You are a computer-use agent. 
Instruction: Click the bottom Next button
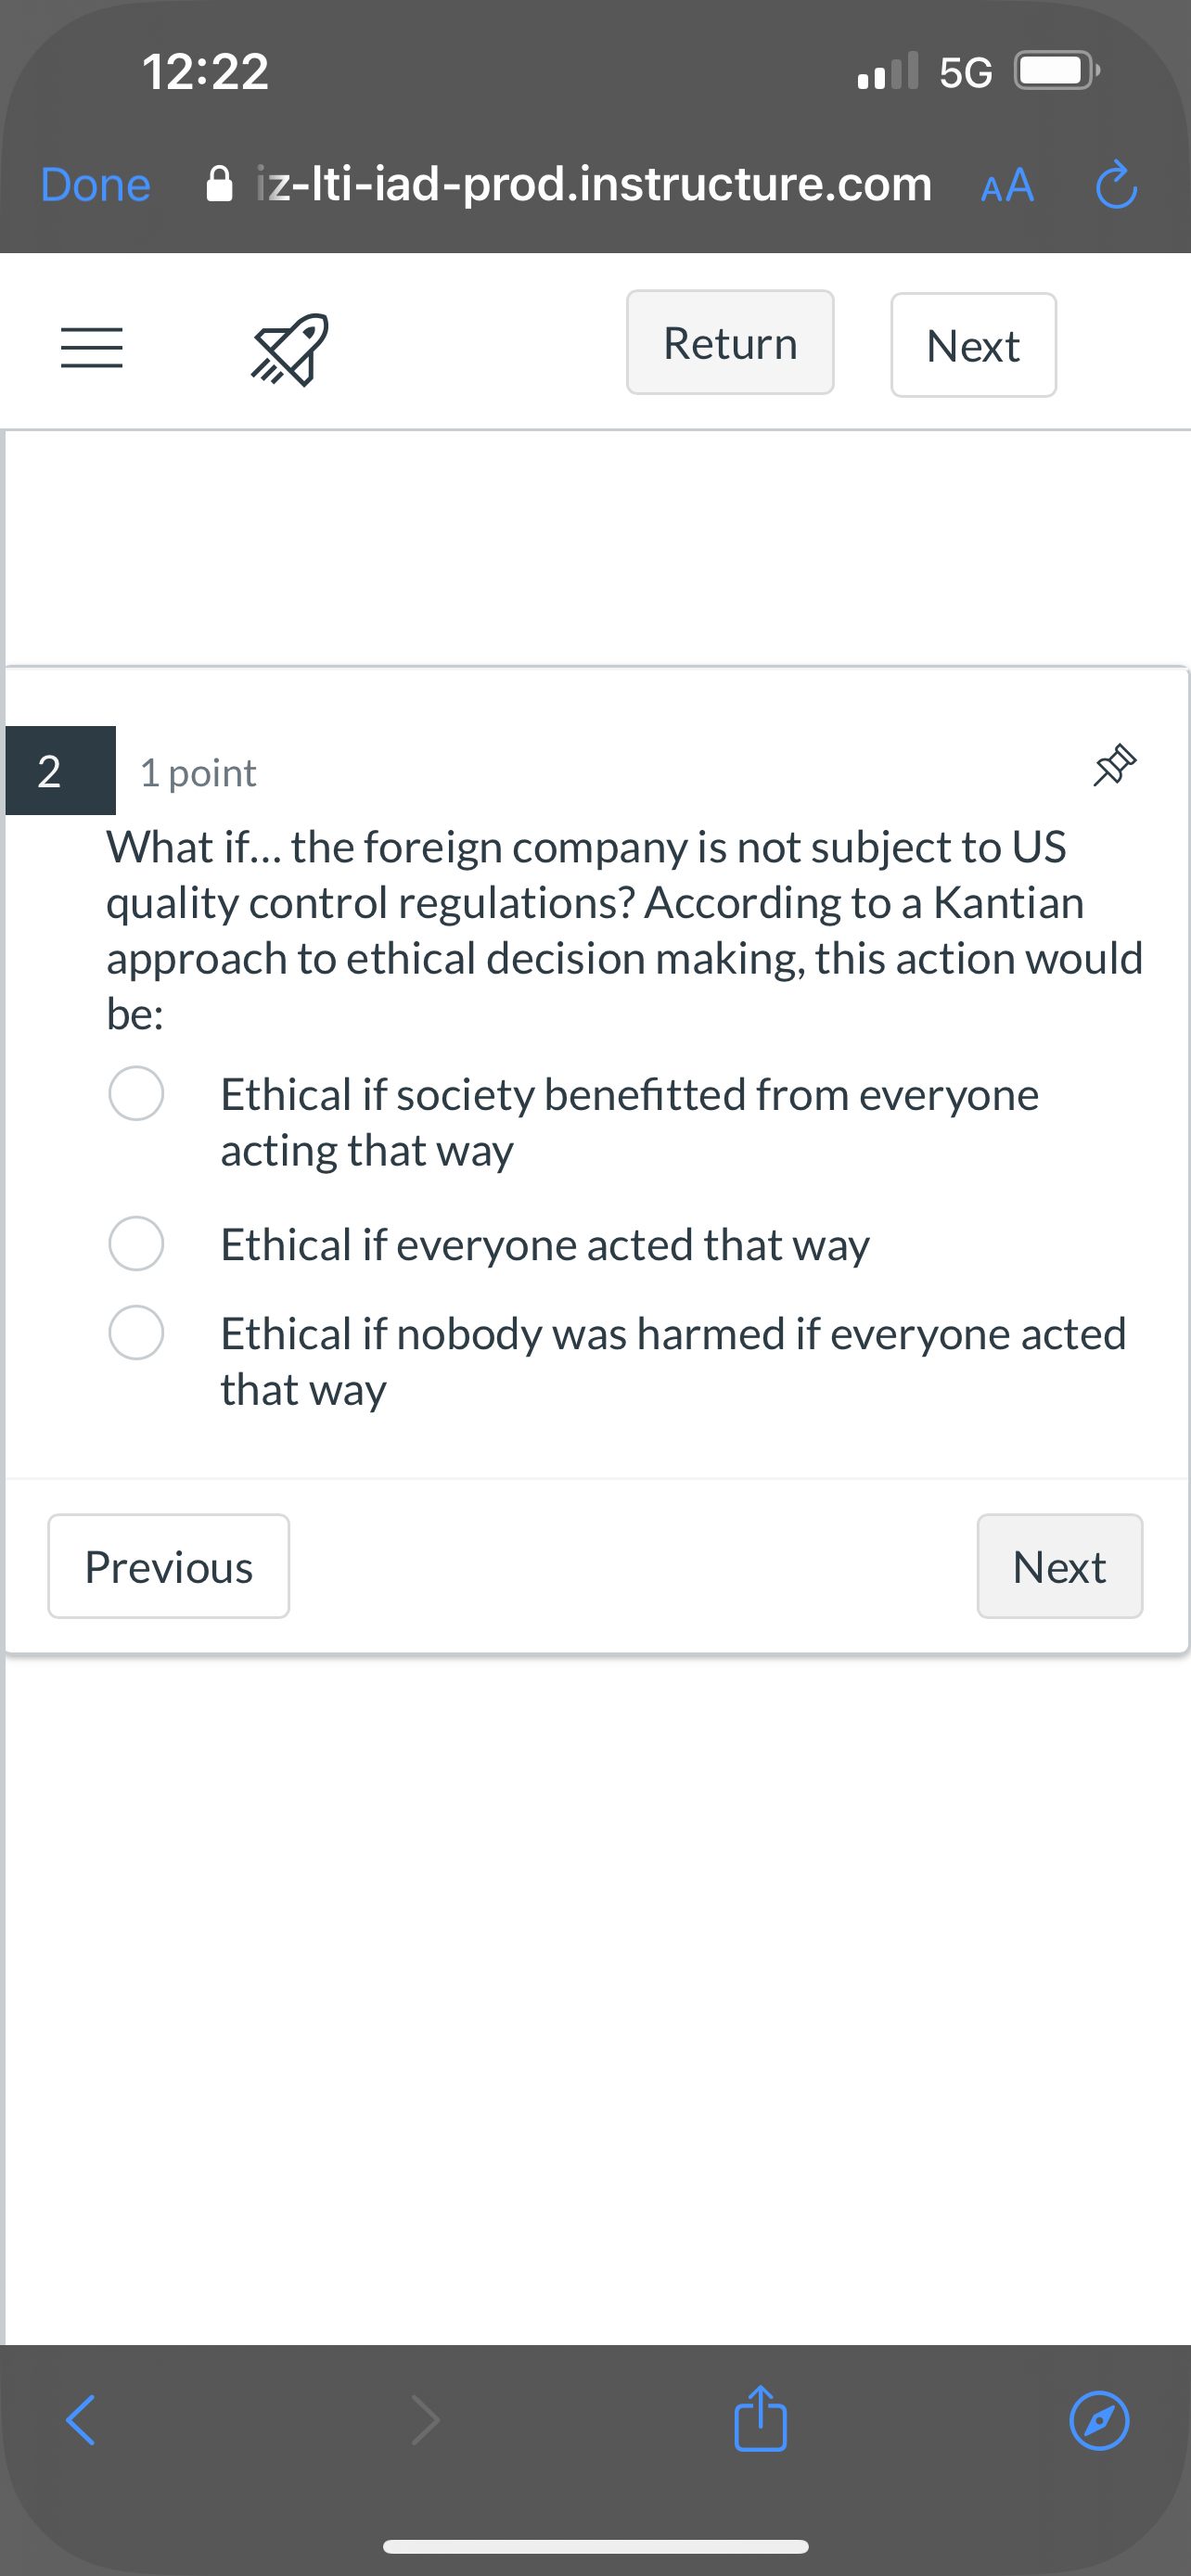tap(1059, 1566)
